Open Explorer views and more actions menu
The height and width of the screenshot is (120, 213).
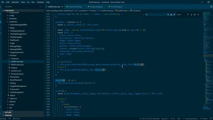(41, 7)
